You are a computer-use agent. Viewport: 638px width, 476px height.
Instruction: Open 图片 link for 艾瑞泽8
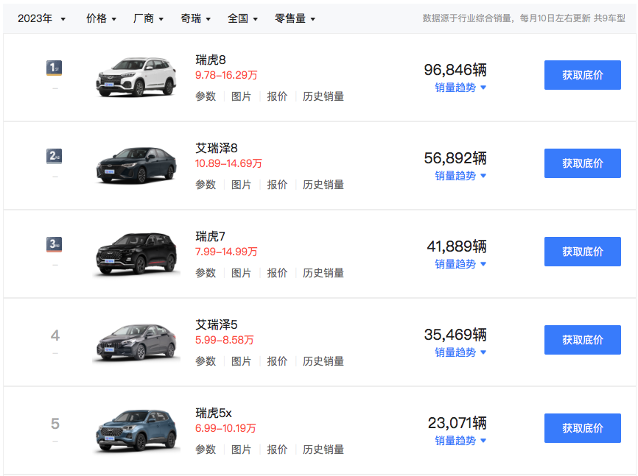tap(241, 185)
